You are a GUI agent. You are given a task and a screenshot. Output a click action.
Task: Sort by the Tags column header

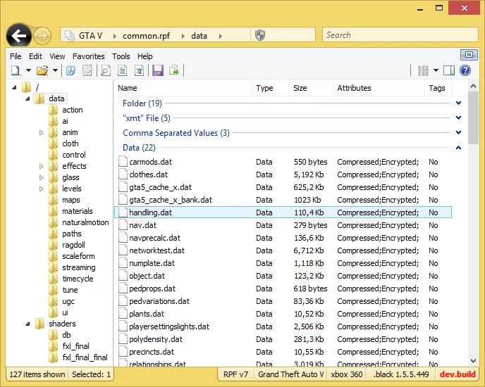pos(438,88)
